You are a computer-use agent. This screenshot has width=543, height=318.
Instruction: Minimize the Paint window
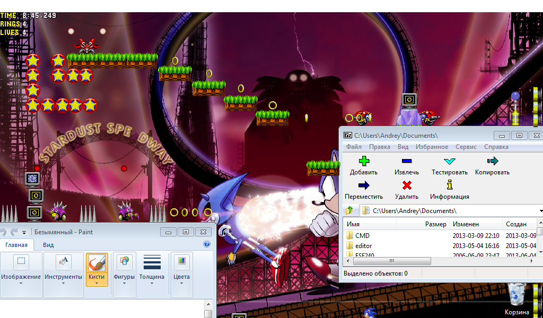click(x=168, y=232)
